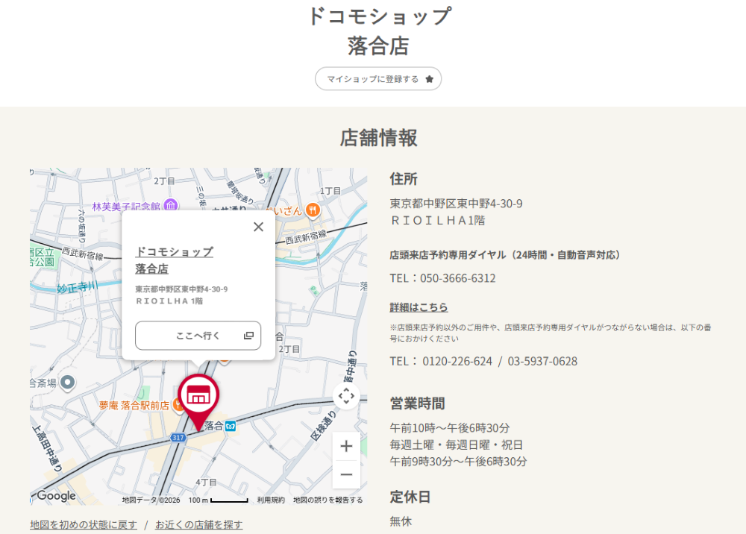Click the address 東京都中野区東中野4-30-9 in 住所
Screen dimensions: 746x534
[x=456, y=204]
